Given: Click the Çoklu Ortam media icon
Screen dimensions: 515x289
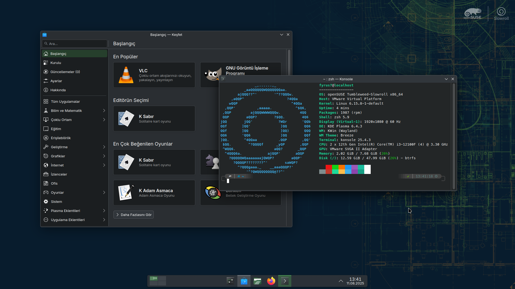Looking at the screenshot, I should (46, 120).
